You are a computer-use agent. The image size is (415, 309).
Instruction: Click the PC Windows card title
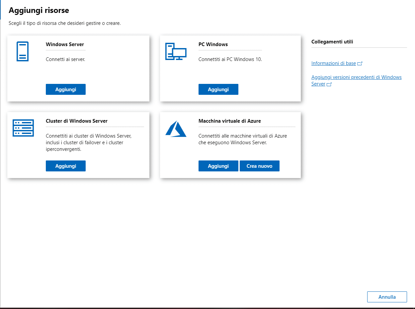pyautogui.click(x=213, y=44)
